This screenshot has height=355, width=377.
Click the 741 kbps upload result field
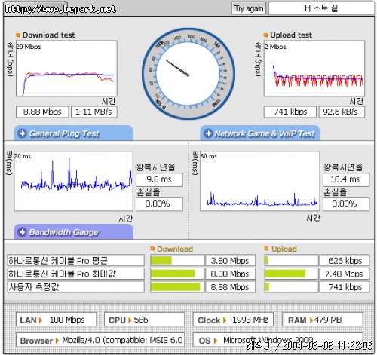pyautogui.click(x=290, y=112)
